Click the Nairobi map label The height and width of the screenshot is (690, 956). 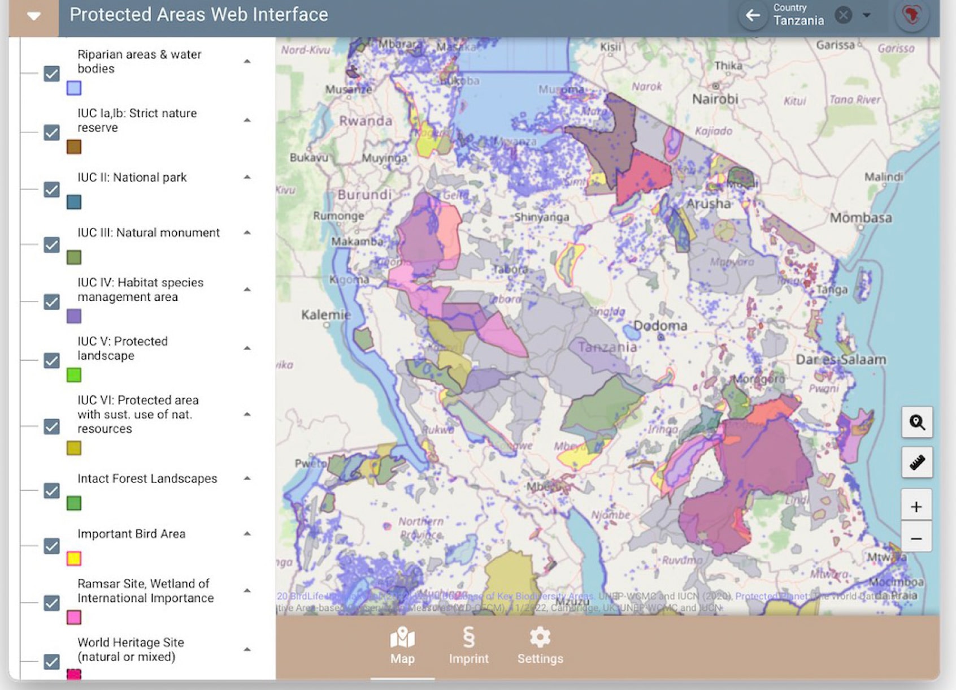tap(715, 99)
